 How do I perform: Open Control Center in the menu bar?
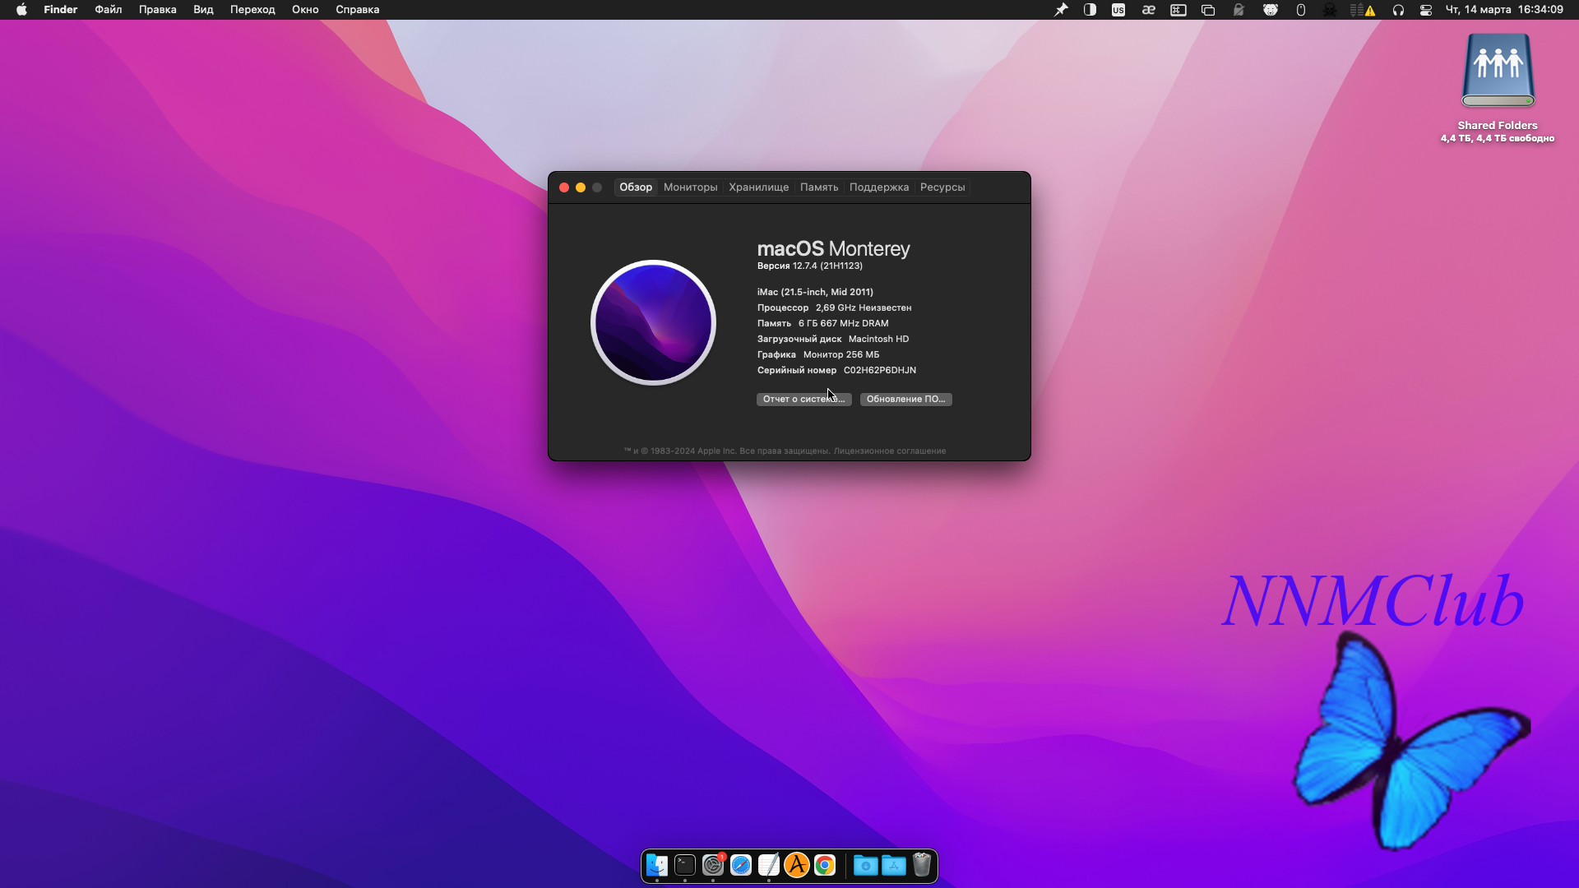1426,10
